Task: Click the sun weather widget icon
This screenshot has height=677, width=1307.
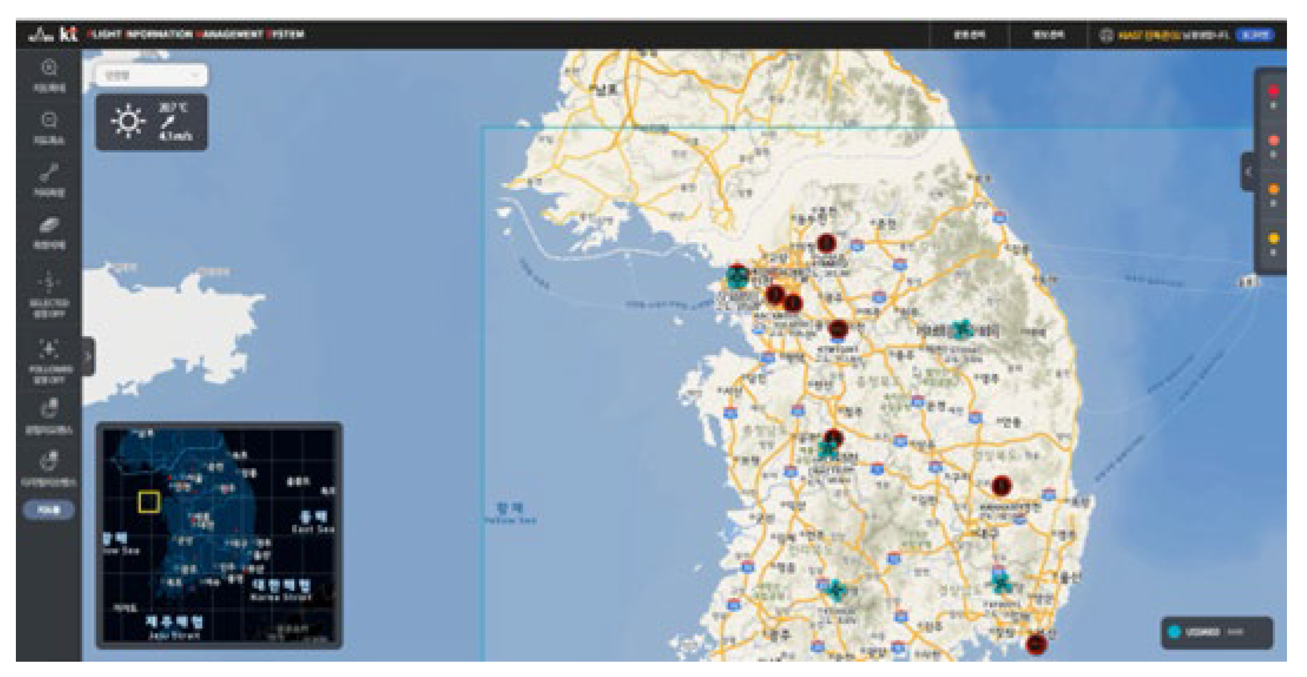Action: [128, 121]
